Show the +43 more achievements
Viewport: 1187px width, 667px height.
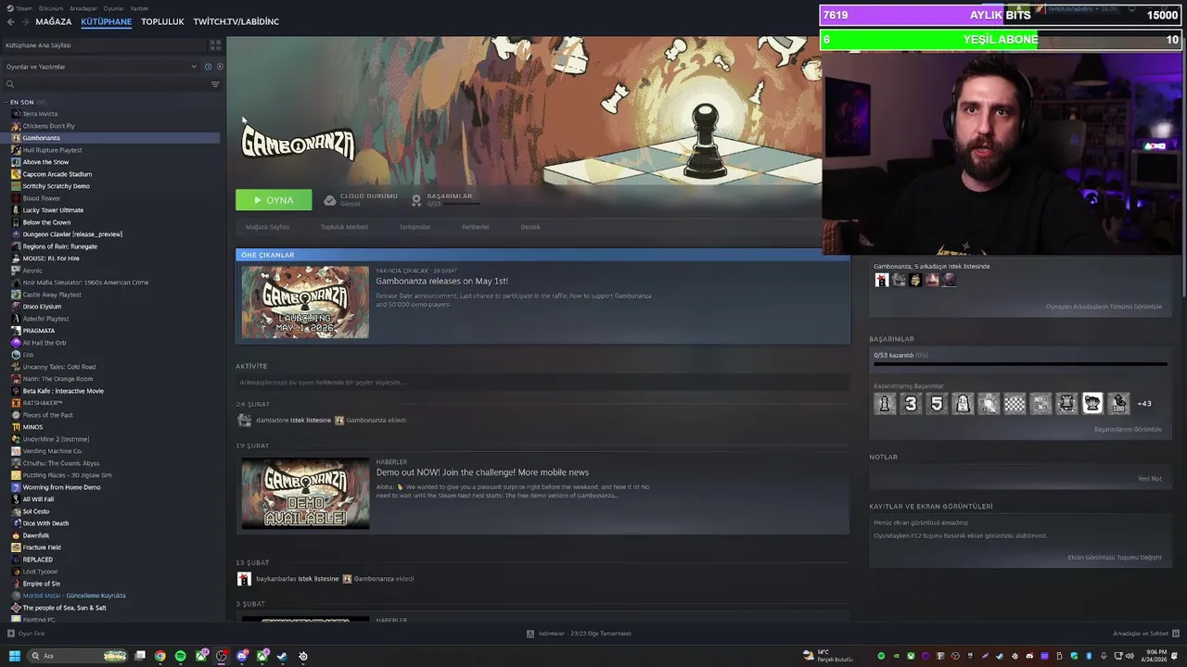point(1144,404)
